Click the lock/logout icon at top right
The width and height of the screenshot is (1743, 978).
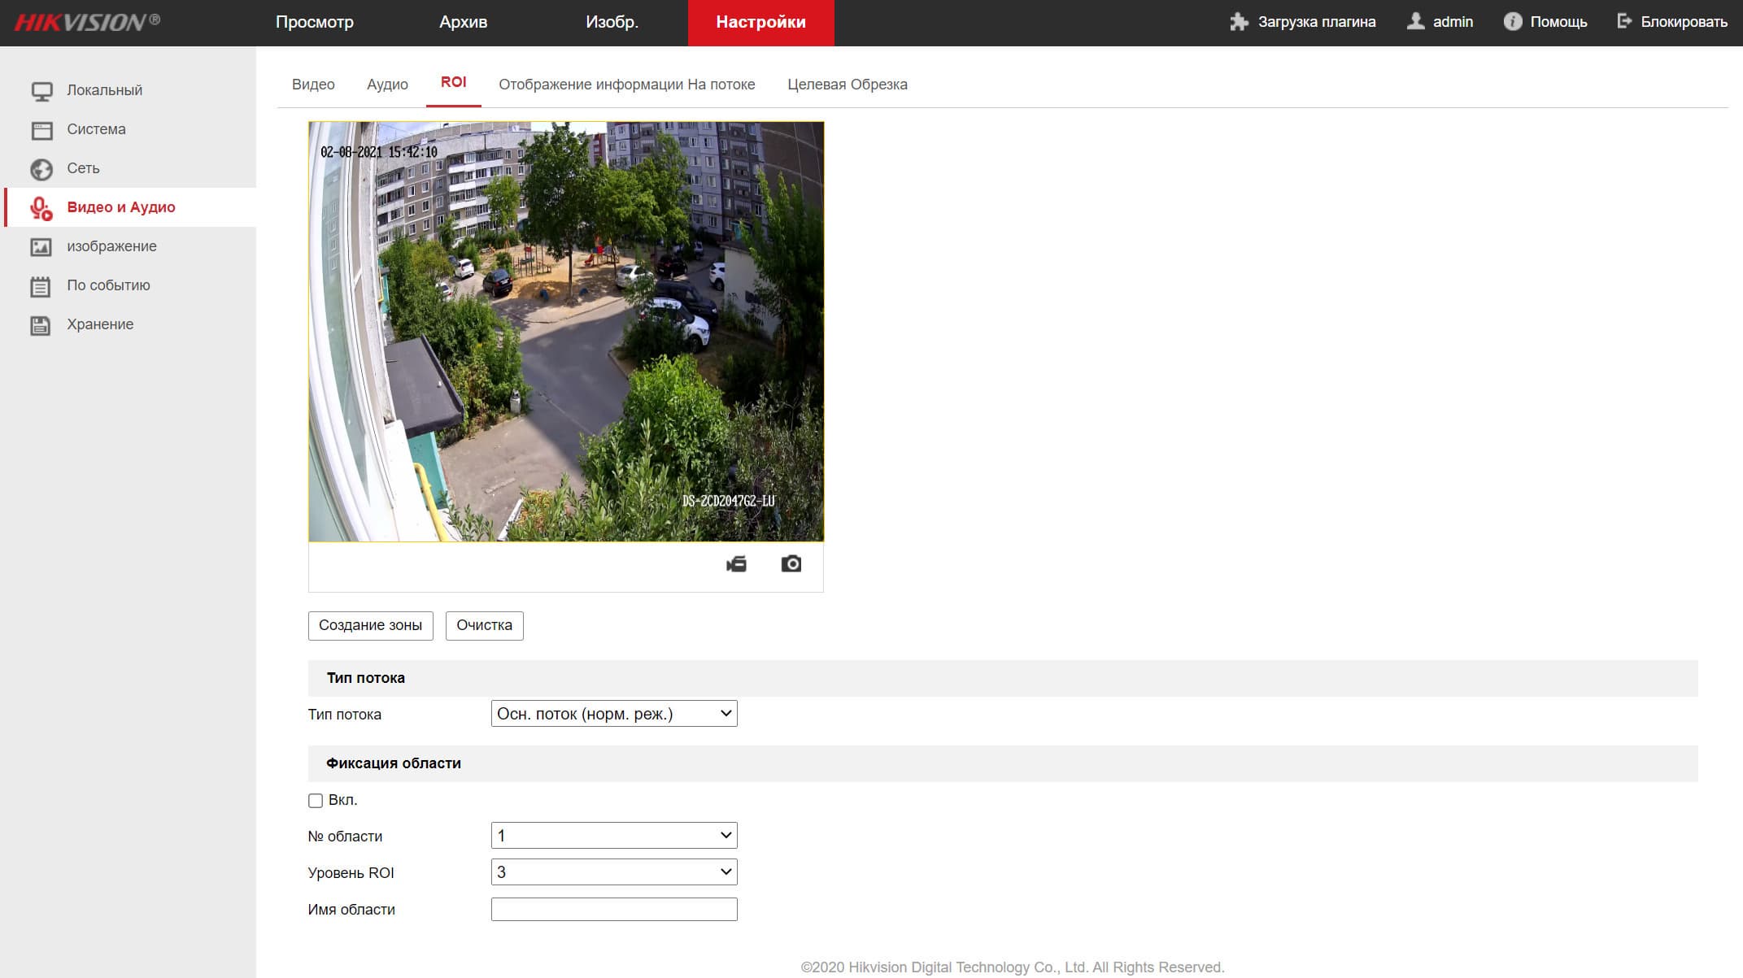click(1624, 22)
